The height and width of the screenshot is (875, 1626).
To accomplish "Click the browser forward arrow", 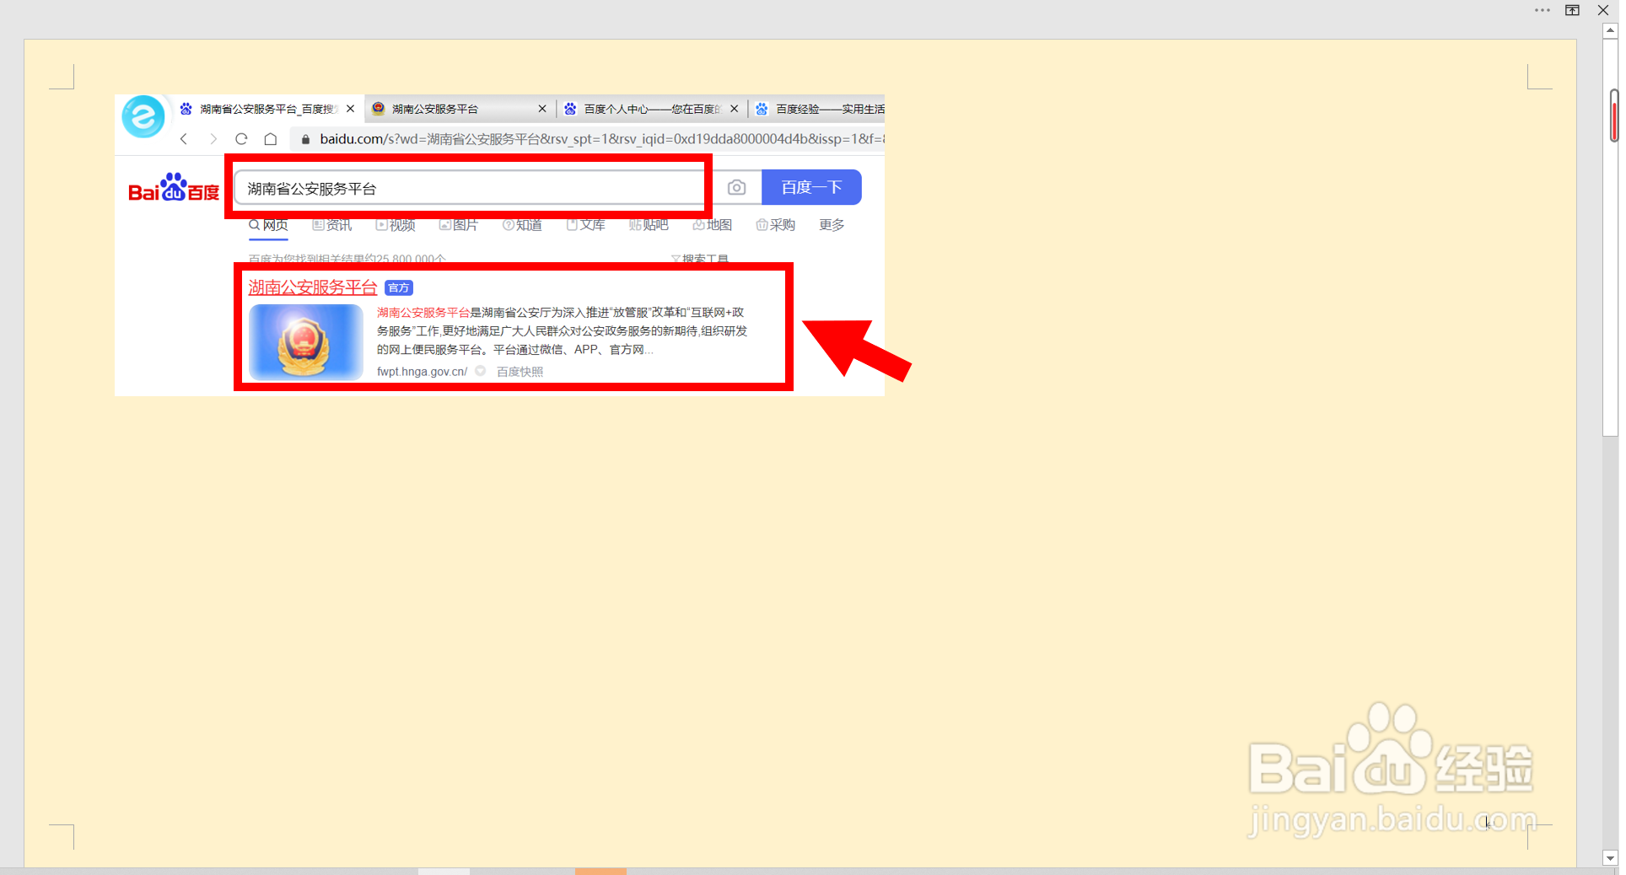I will pyautogui.click(x=213, y=139).
